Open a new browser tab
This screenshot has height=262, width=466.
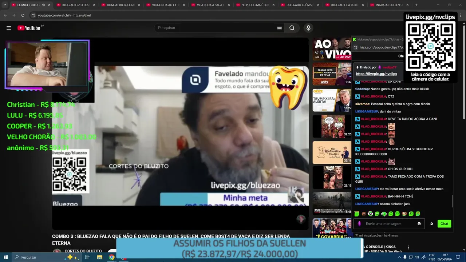tap(416, 5)
